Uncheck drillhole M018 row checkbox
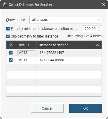This screenshot has height=119, width=108. click(11, 53)
